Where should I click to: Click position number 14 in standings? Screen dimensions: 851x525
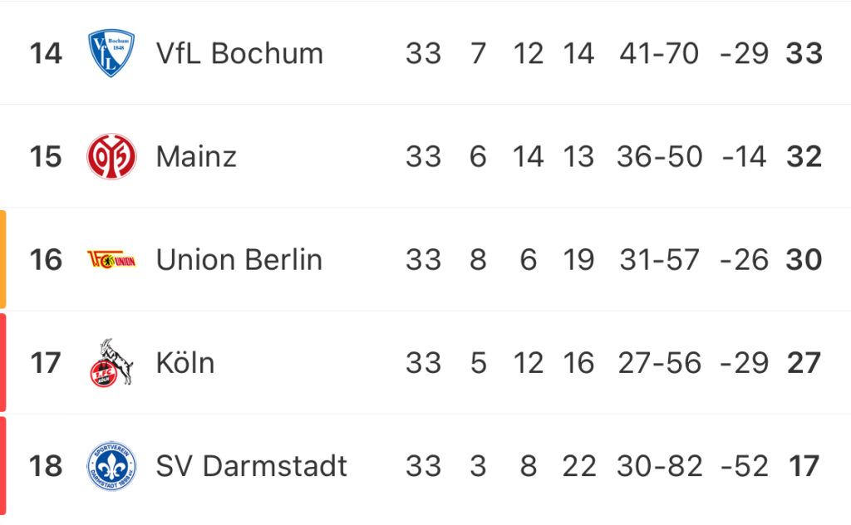(x=46, y=54)
